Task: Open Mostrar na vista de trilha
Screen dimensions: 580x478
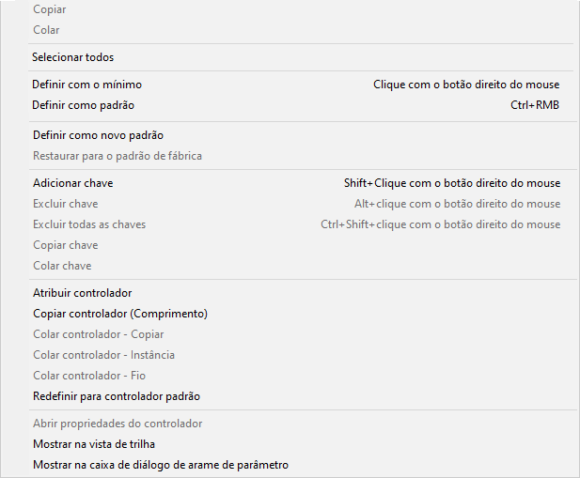Action: pyautogui.click(x=94, y=444)
